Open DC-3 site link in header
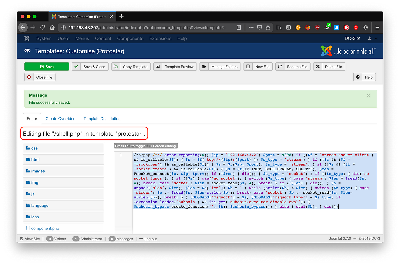The image size is (400, 265). tap(352, 38)
